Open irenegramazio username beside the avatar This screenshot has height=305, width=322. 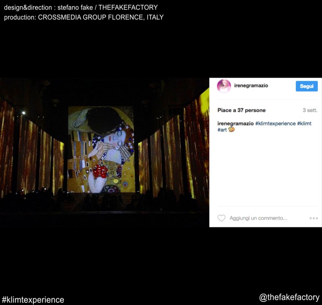[251, 86]
